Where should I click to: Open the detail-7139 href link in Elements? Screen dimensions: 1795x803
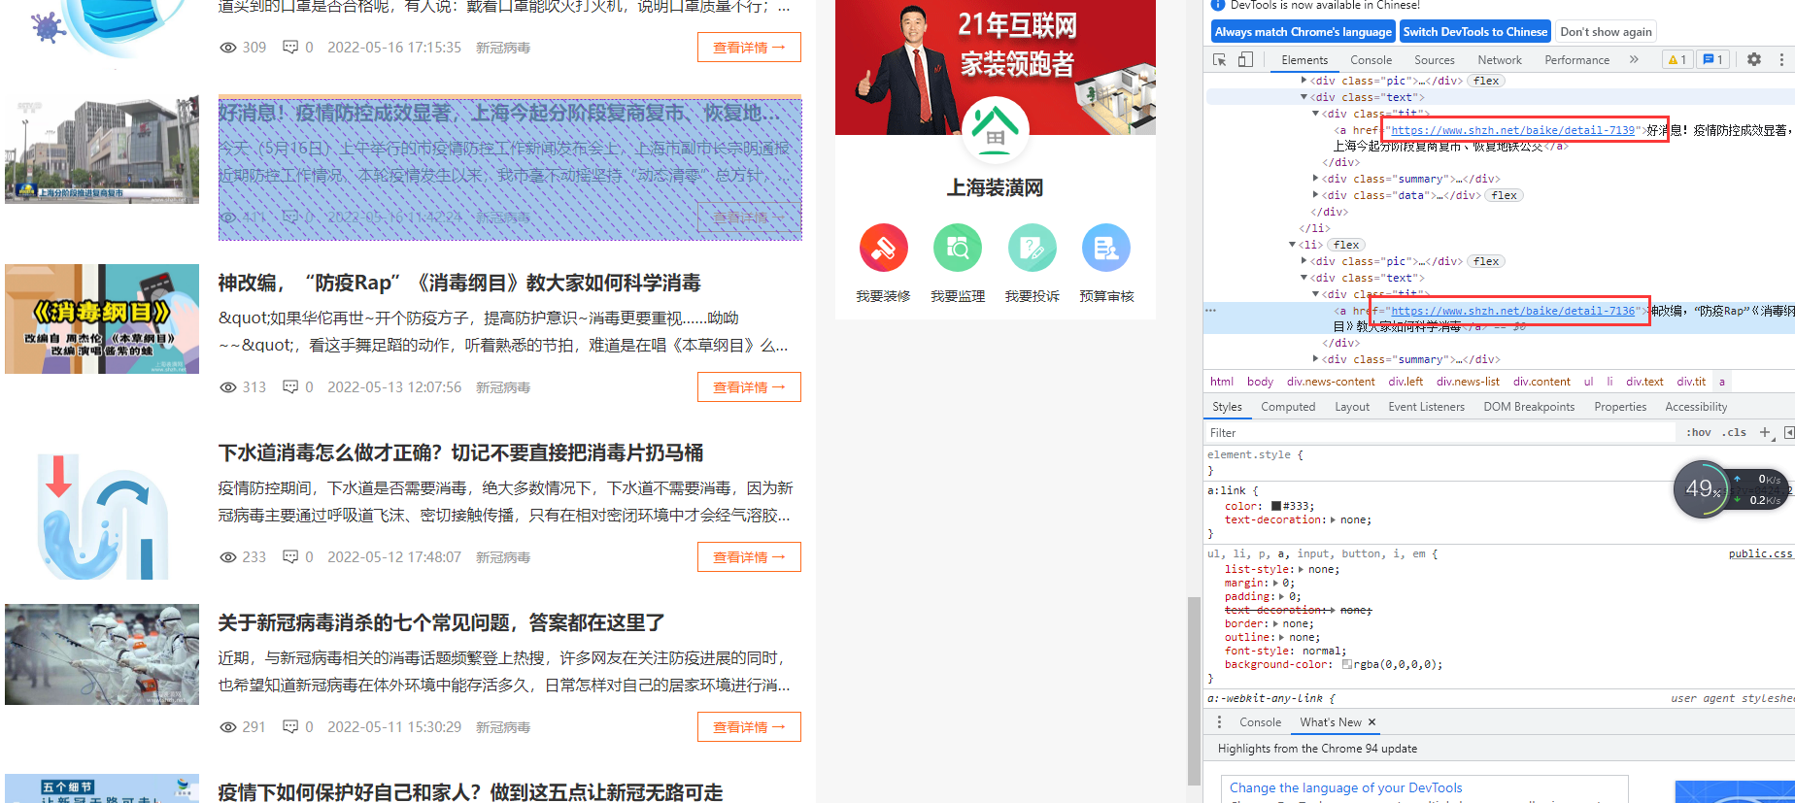coord(1512,130)
